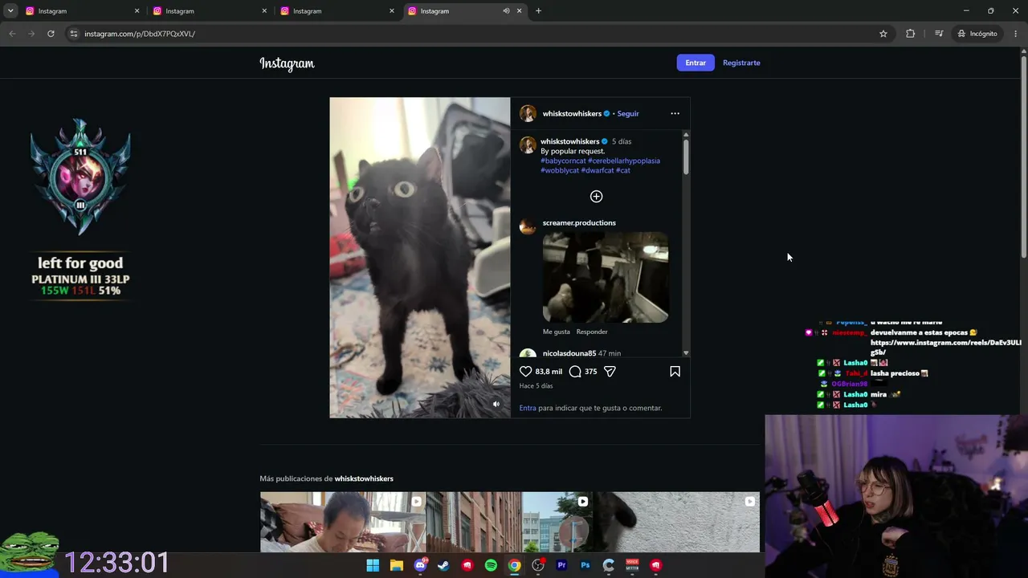Open screamer.productions profile picture
Image resolution: width=1028 pixels, height=578 pixels.
click(528, 226)
